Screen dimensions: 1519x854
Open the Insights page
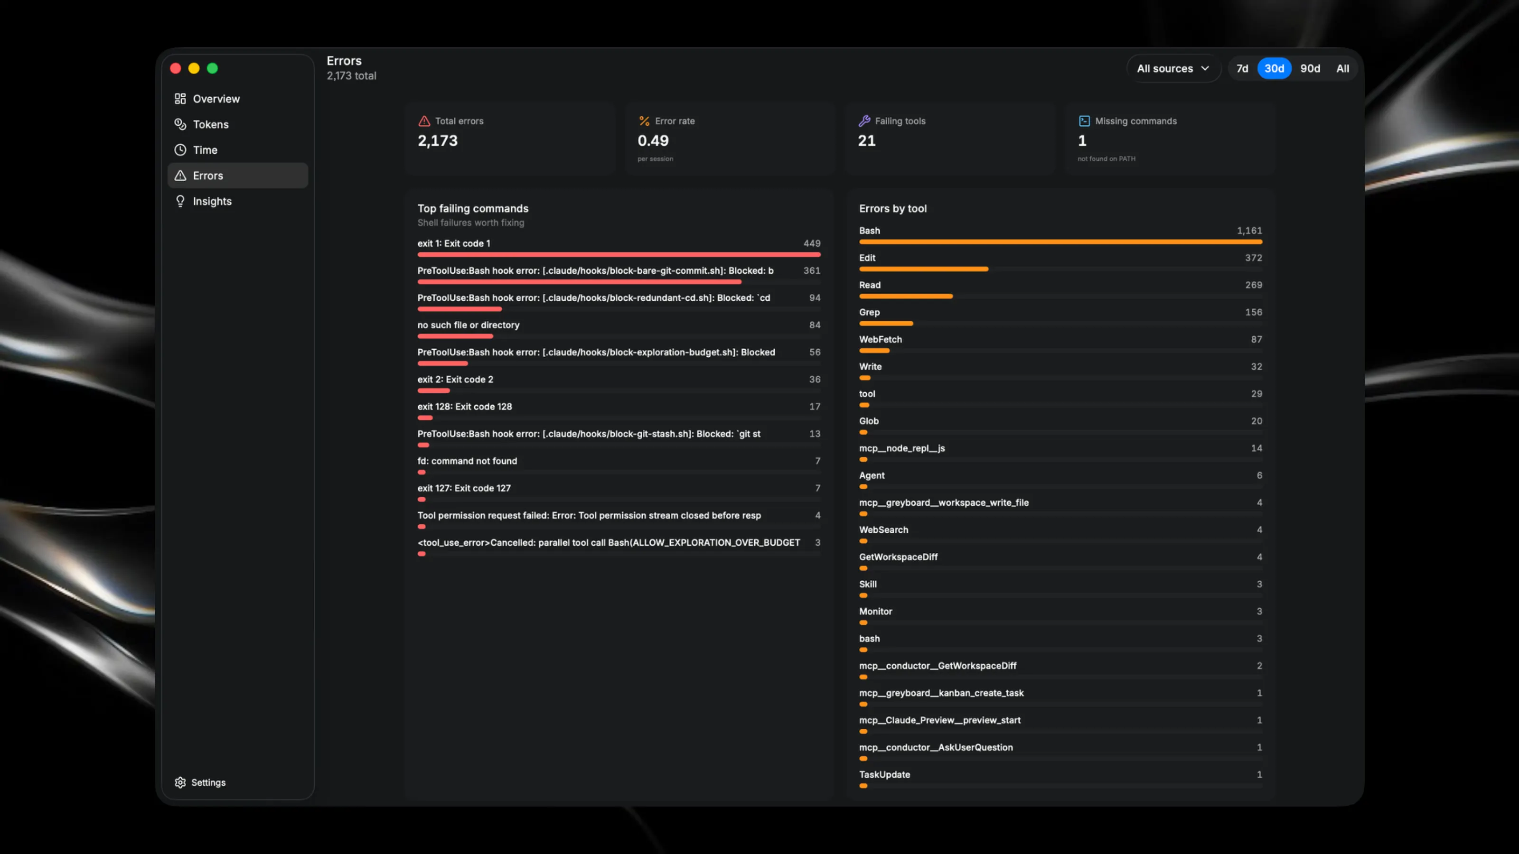[x=238, y=201]
